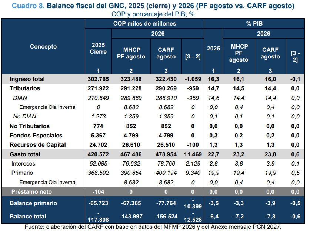The width and height of the screenshot is (310, 234).
Task: Select the value -77.764
Action: [x=166, y=203]
